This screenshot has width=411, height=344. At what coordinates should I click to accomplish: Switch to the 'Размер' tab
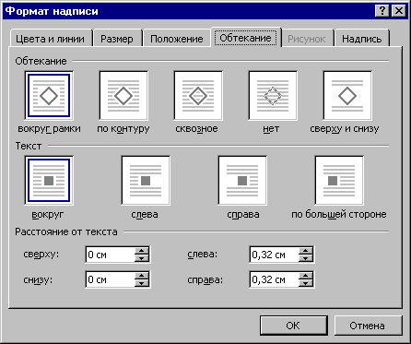[x=117, y=39]
